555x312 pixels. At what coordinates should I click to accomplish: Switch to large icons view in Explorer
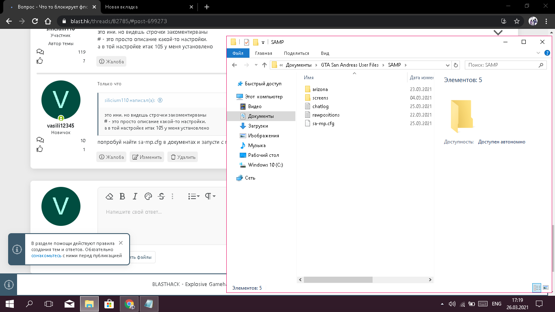(x=546, y=288)
